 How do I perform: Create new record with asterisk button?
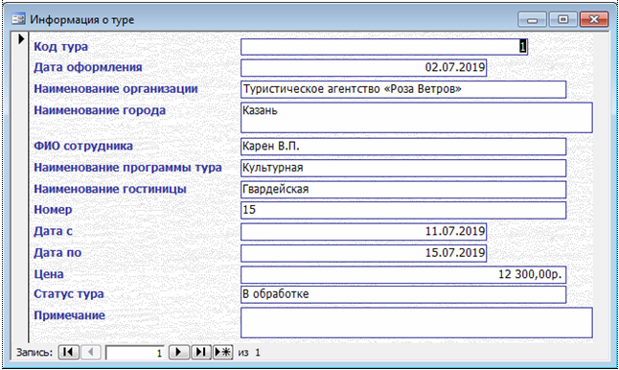pos(223,352)
